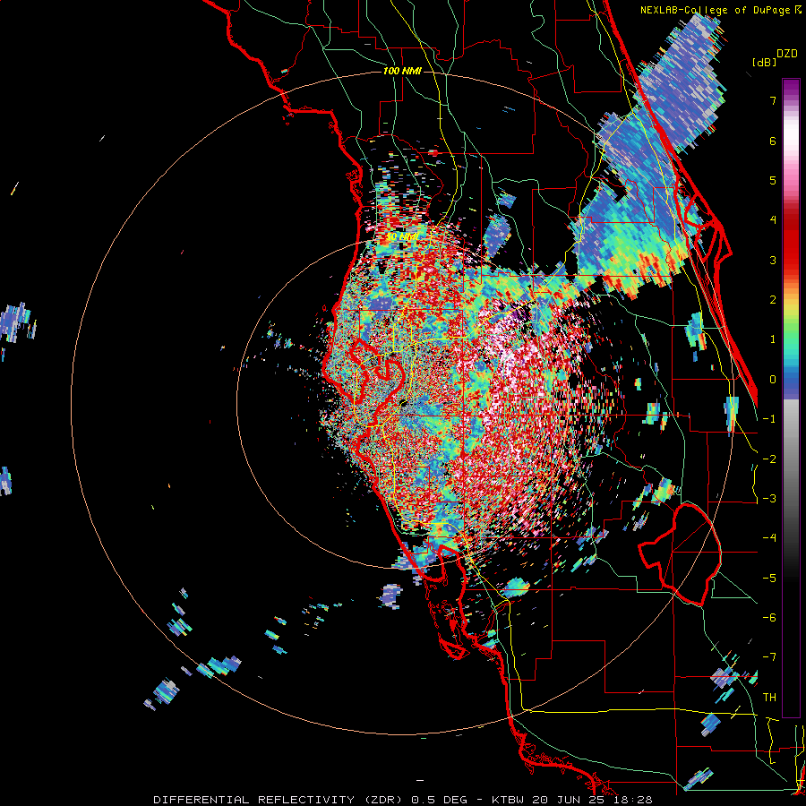
Task: Click the -2 value on the color scale
Action: click(769, 459)
